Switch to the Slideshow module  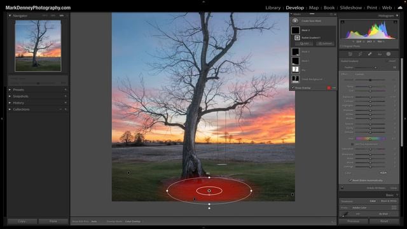coord(350,8)
